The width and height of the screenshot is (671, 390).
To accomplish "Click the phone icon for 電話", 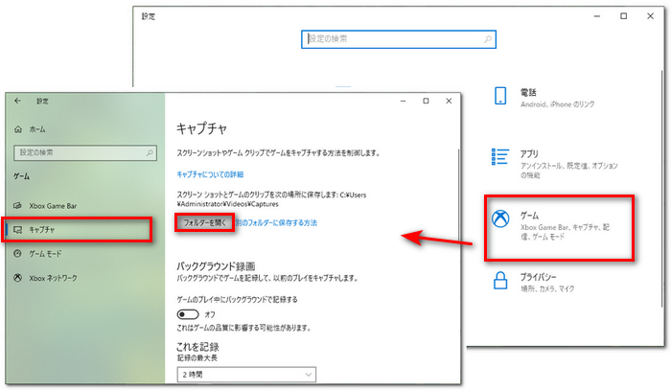I will (x=500, y=96).
